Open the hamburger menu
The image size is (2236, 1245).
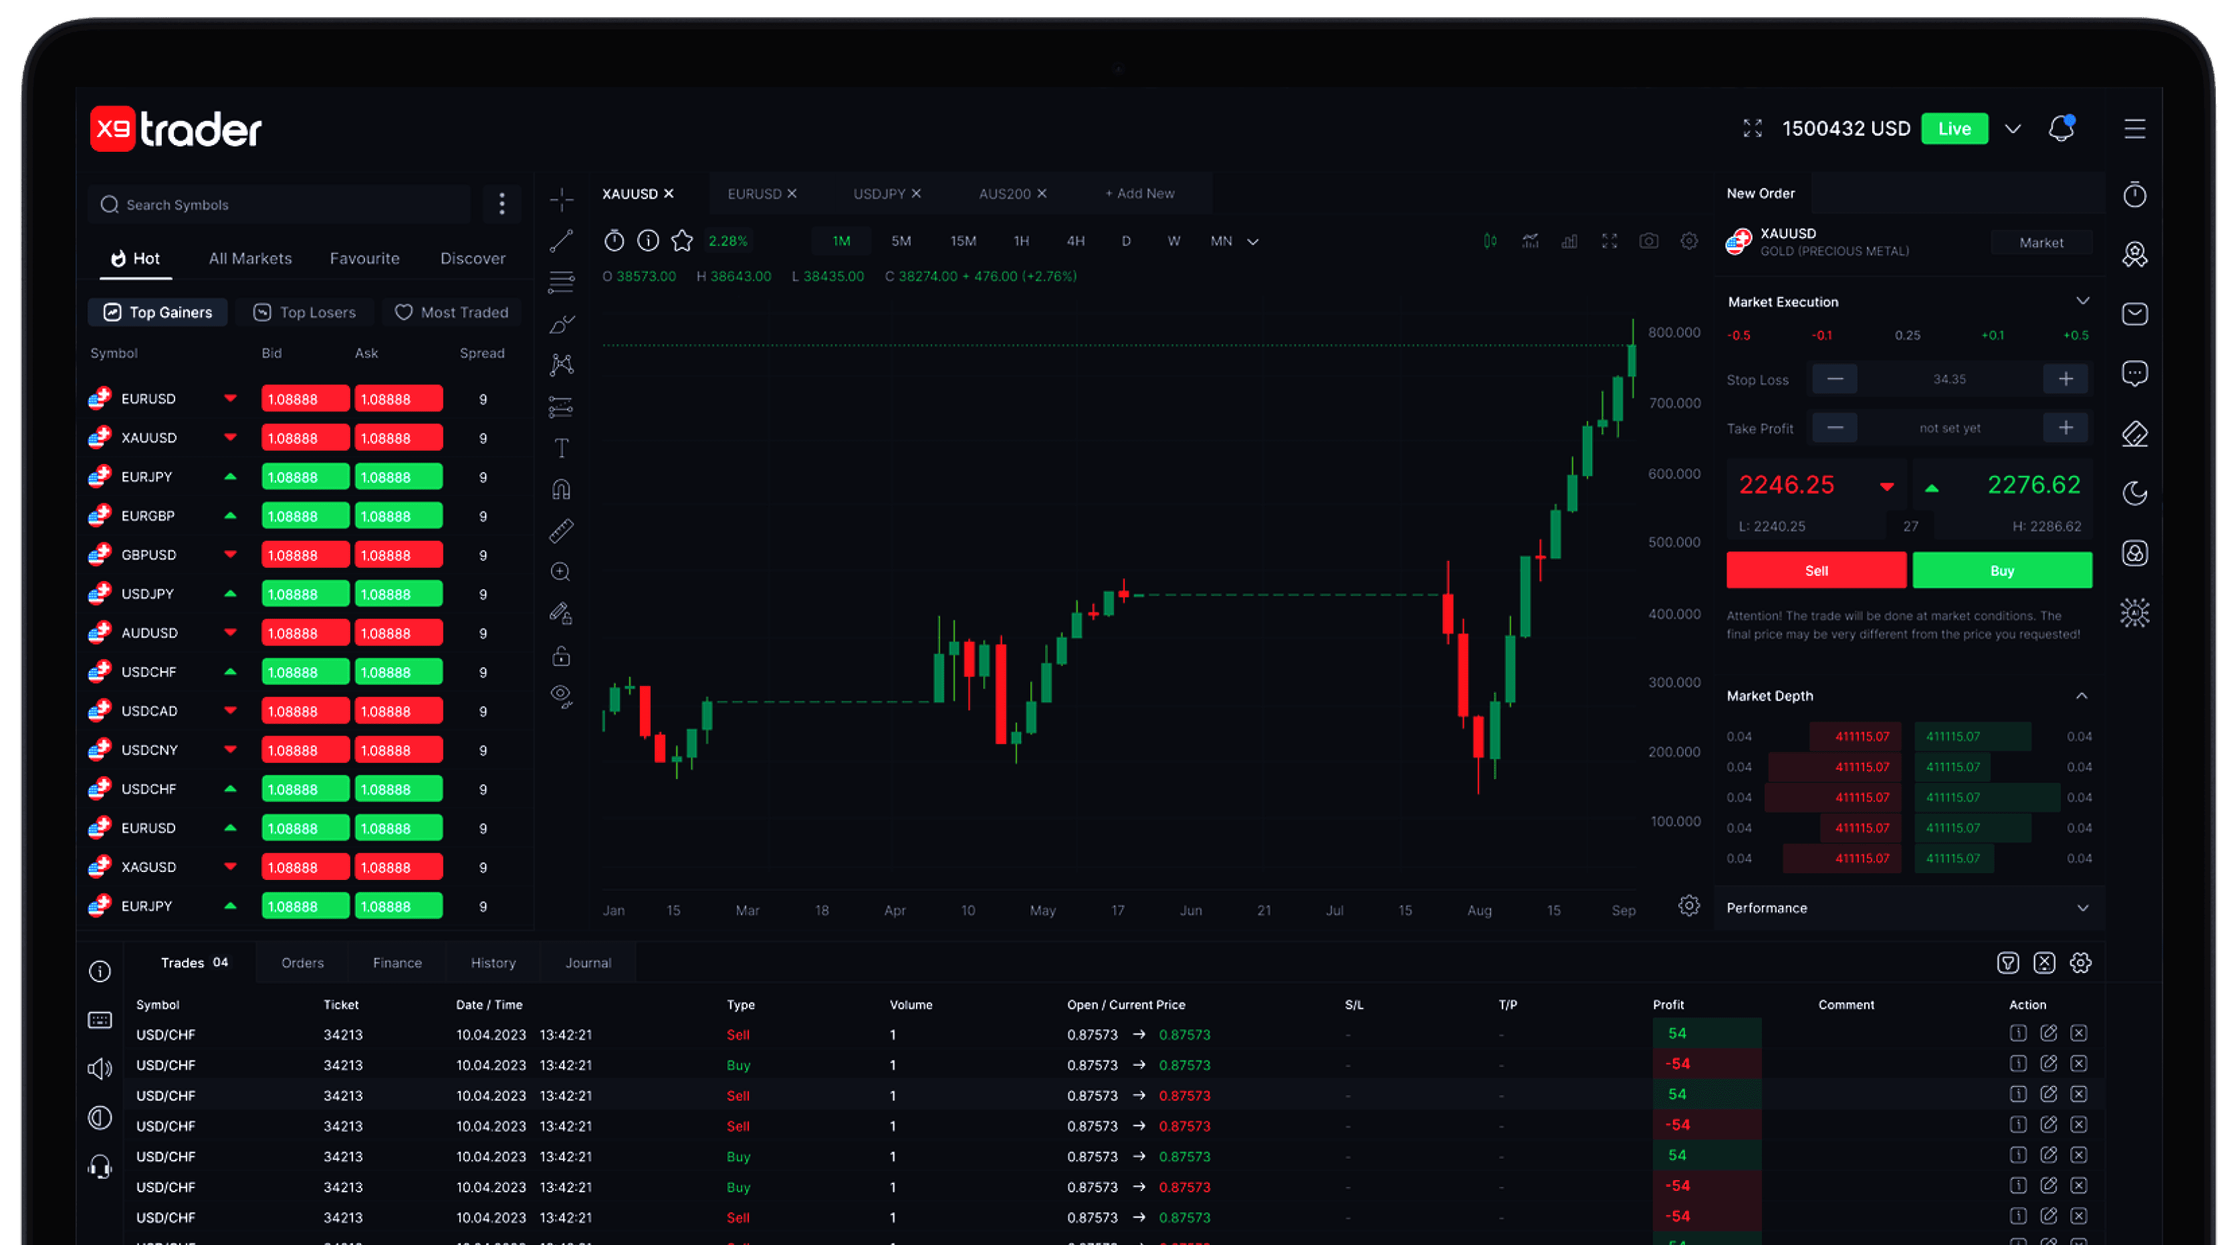[2134, 128]
